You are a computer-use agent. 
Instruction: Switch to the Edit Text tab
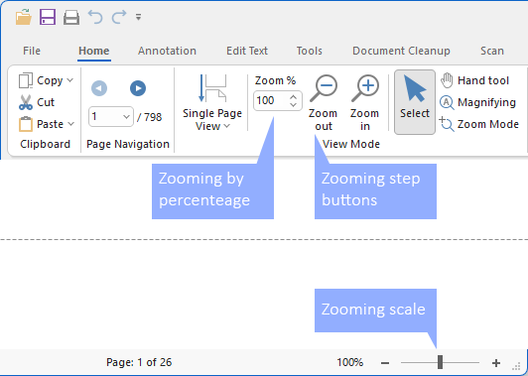(247, 51)
